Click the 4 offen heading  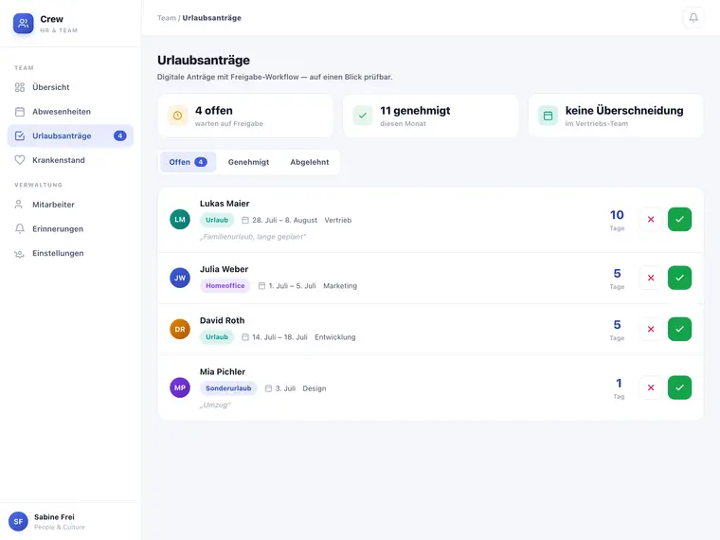tap(213, 111)
